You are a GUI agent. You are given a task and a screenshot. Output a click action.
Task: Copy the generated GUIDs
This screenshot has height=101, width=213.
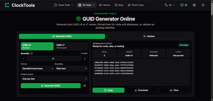[108, 90]
